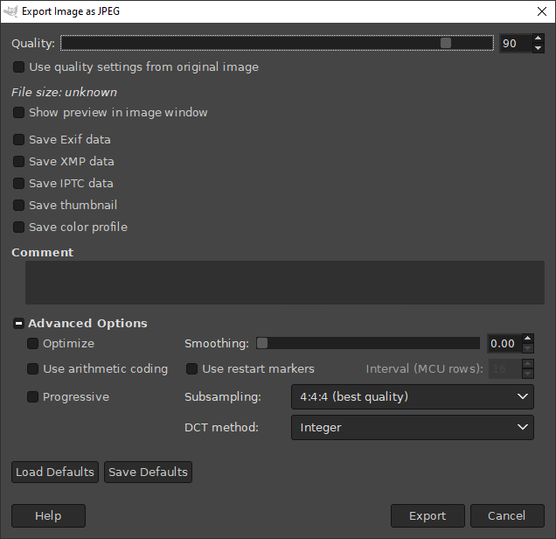Toggle Show preview in image window
556x539 pixels.
point(18,112)
